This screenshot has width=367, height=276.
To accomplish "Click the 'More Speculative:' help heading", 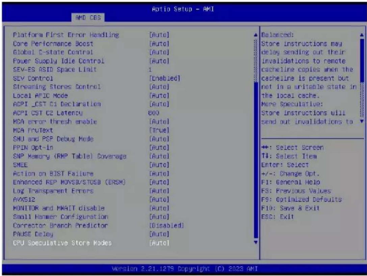I will 292,104.
